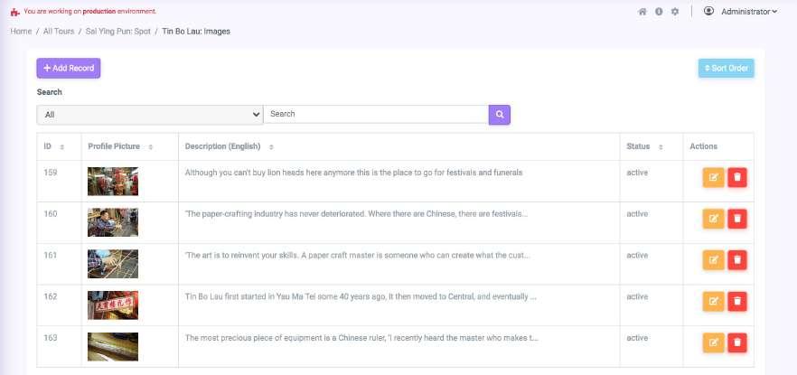Click description starting "The art is to reinvent"
Image resolution: width=797 pixels, height=375 pixels.
coord(357,256)
